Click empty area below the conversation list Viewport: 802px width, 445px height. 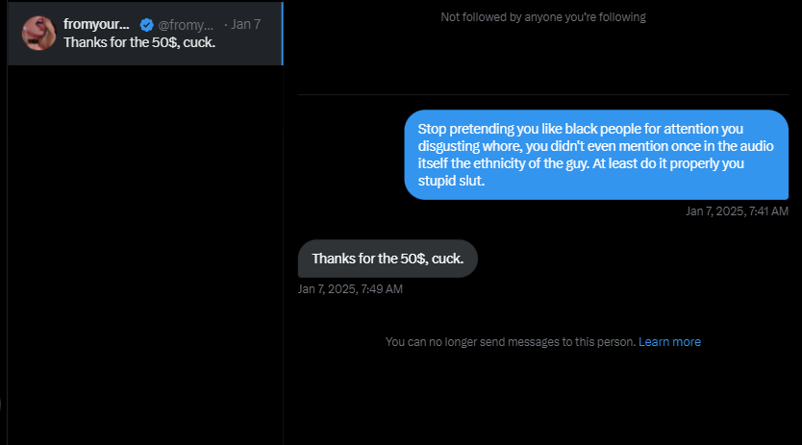pos(146,255)
